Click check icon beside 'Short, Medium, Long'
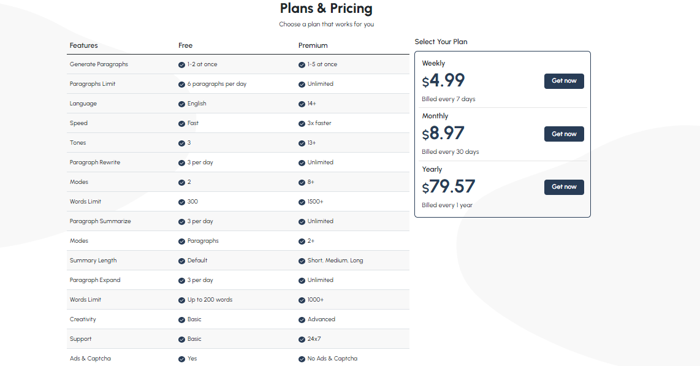This screenshot has width=700, height=366. pyautogui.click(x=302, y=261)
